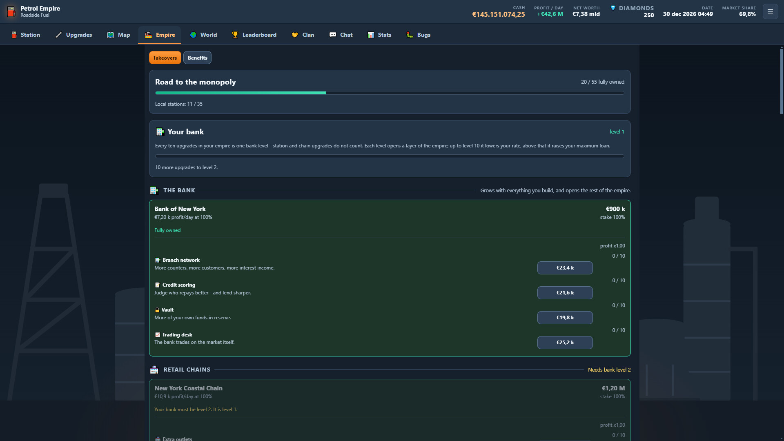Click the 'Needs bank level 2' label

click(609, 370)
